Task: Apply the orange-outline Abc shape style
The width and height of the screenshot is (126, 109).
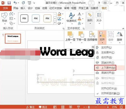Action: [47, 18]
